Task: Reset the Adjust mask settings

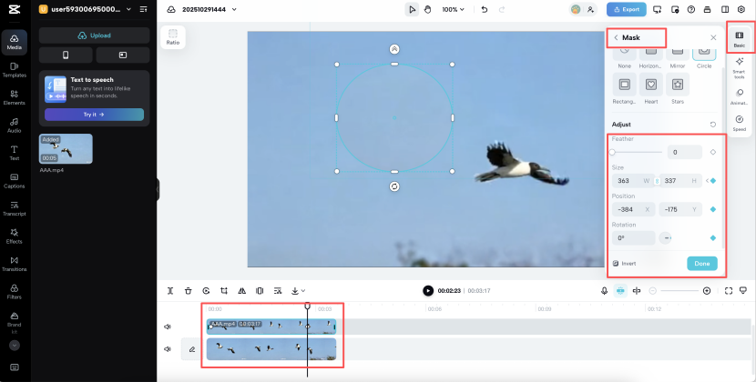Action: (712, 125)
